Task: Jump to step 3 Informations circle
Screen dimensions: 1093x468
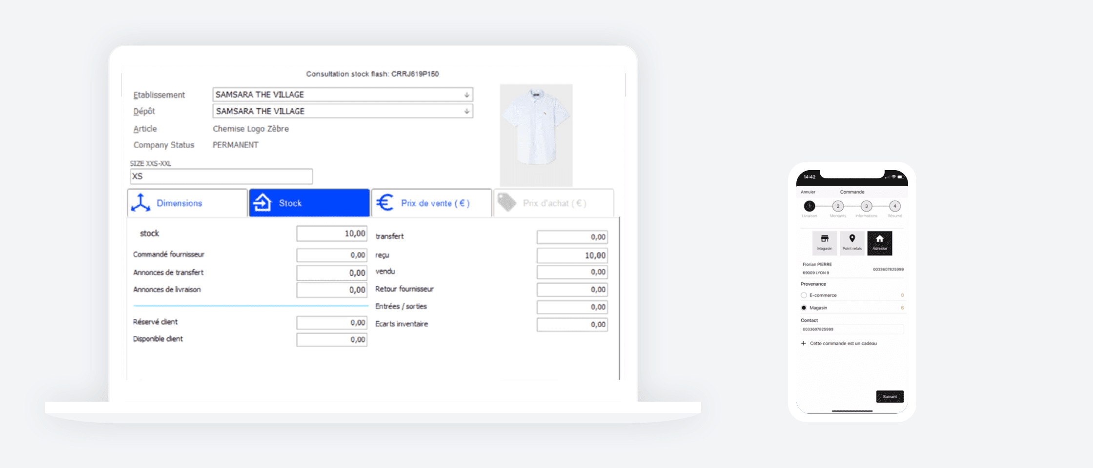Action: [866, 206]
